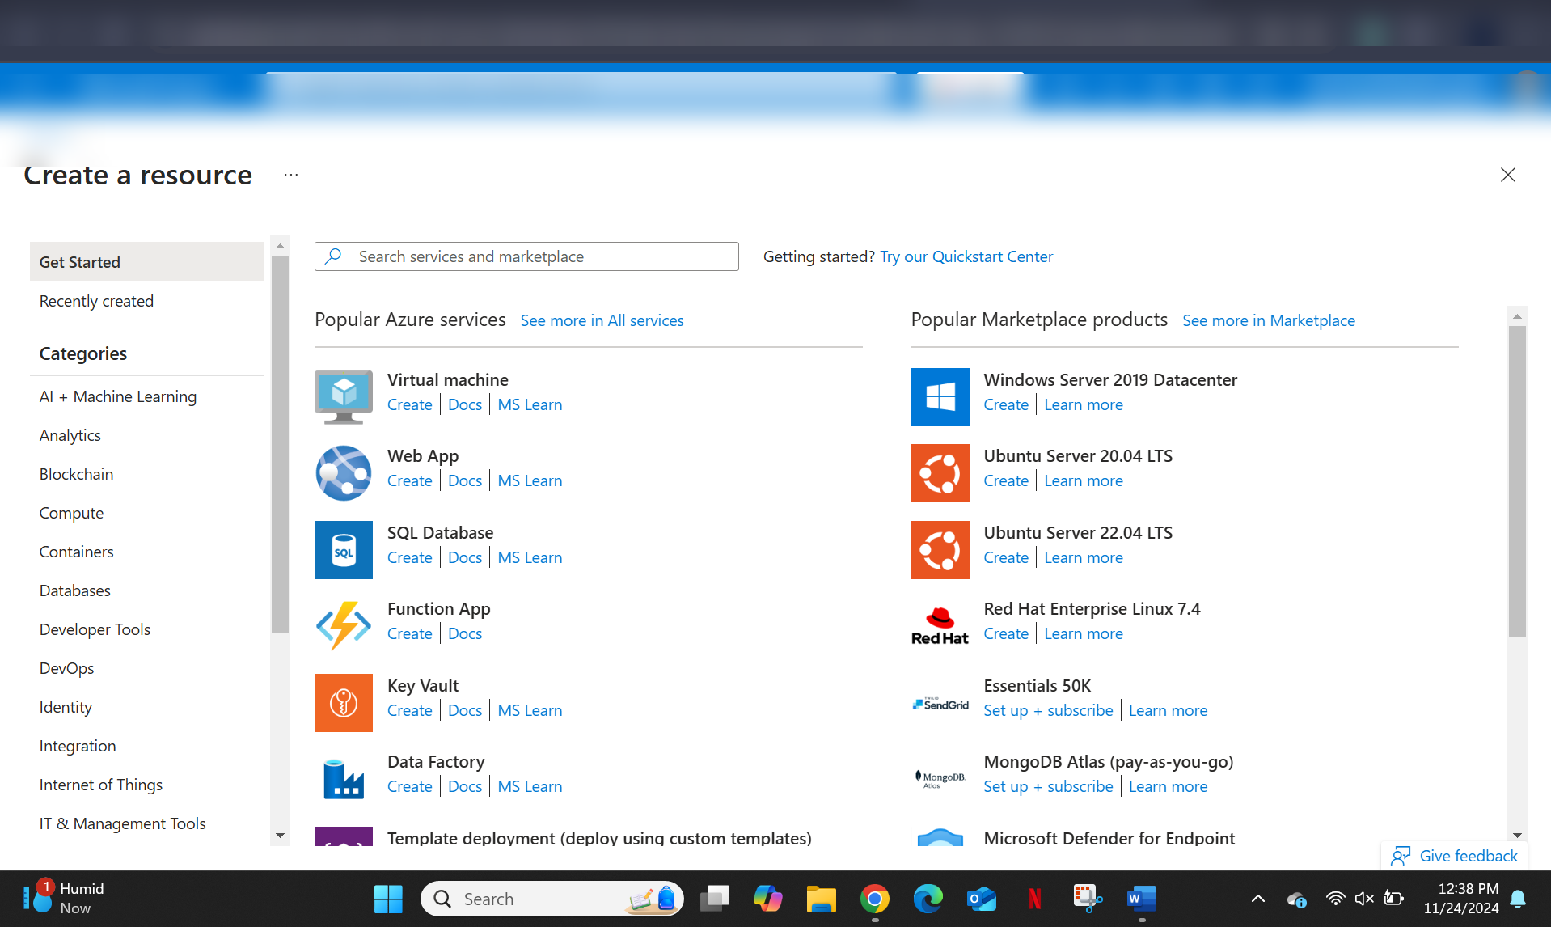This screenshot has width=1551, height=927.
Task: Open Snipping Tool from the taskbar
Action: [x=1088, y=899]
